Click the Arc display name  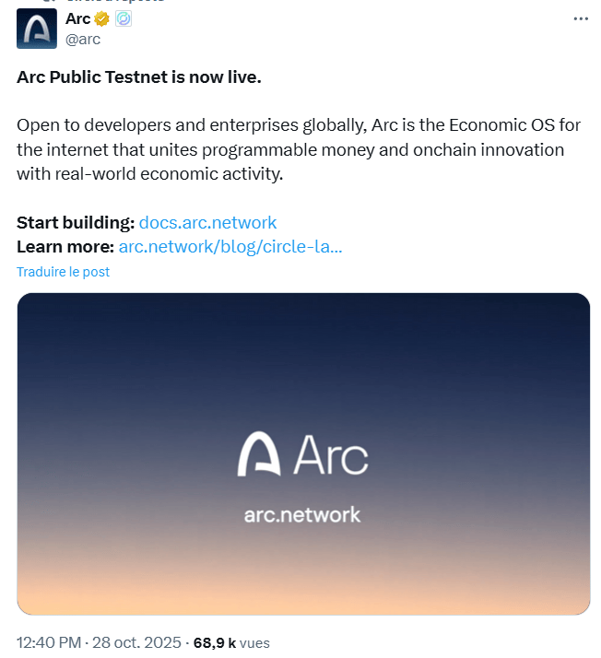[77, 19]
